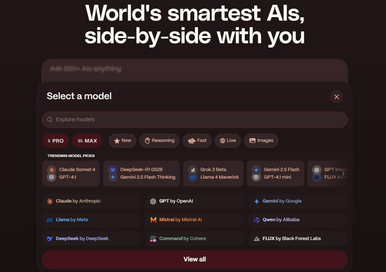Screen dimensions: 386x272
Task: Click the View all button
Action: [194, 259]
